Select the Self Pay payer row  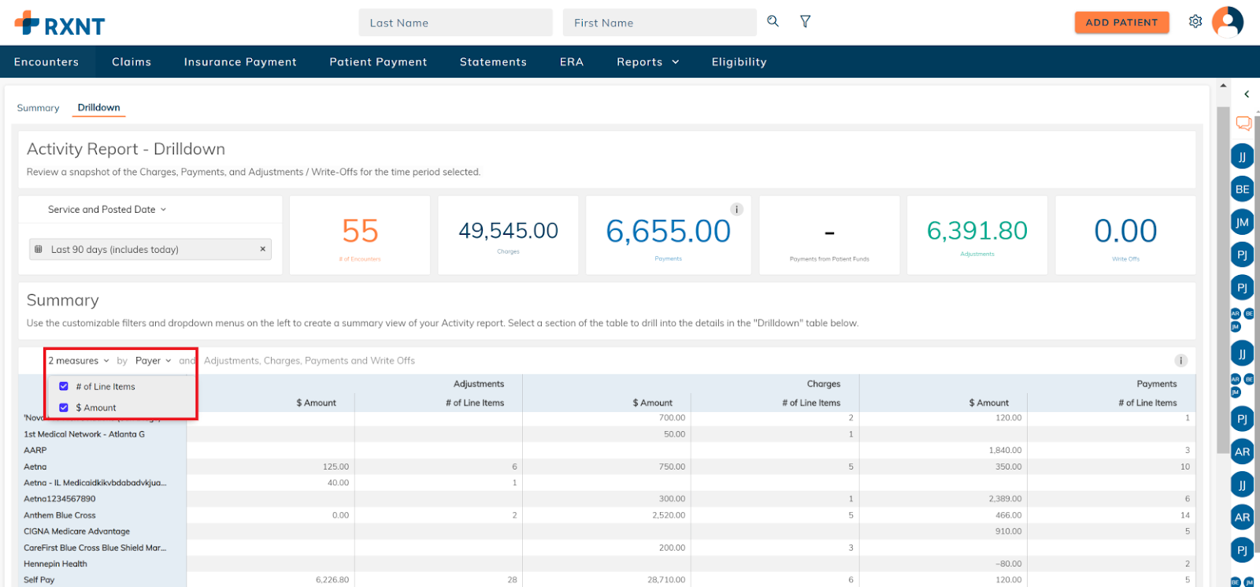click(39, 580)
